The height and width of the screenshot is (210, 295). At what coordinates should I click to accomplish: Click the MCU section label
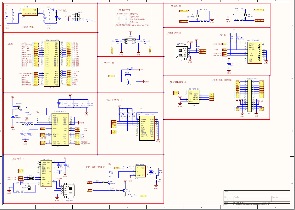coord(10,44)
